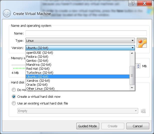
Task: Choose Fedora (32-bit) from the list
Action: [x=78, y=57]
